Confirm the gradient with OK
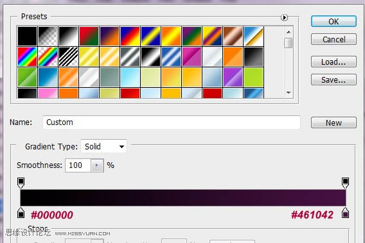This screenshot has height=243, width=365. pos(334,21)
